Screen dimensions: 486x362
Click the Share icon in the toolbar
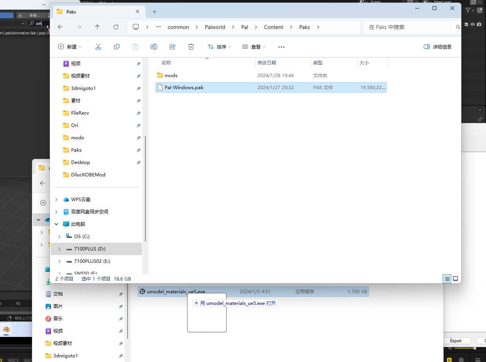click(x=172, y=47)
